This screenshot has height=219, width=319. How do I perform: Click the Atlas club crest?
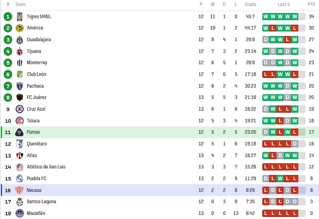[x=20, y=155]
